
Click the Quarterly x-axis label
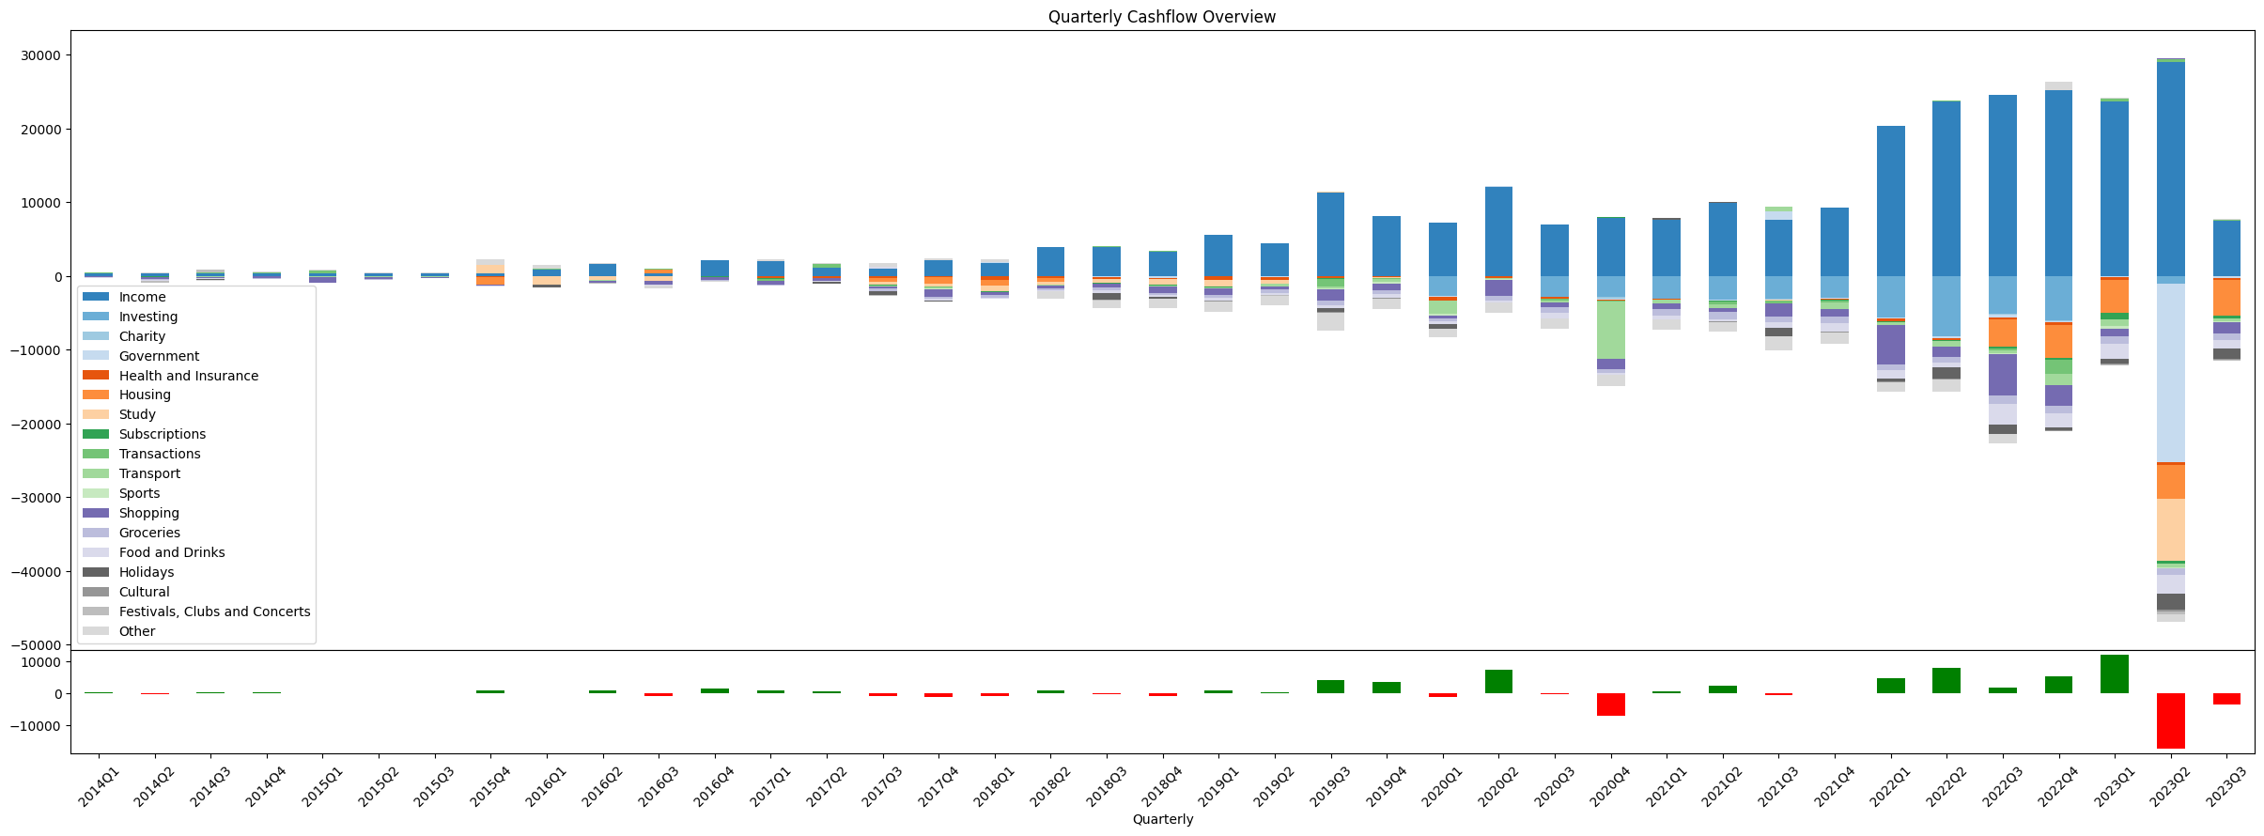click(x=1163, y=819)
